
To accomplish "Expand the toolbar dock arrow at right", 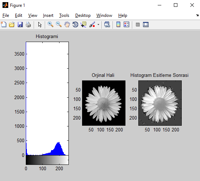I will [x=197, y=15].
